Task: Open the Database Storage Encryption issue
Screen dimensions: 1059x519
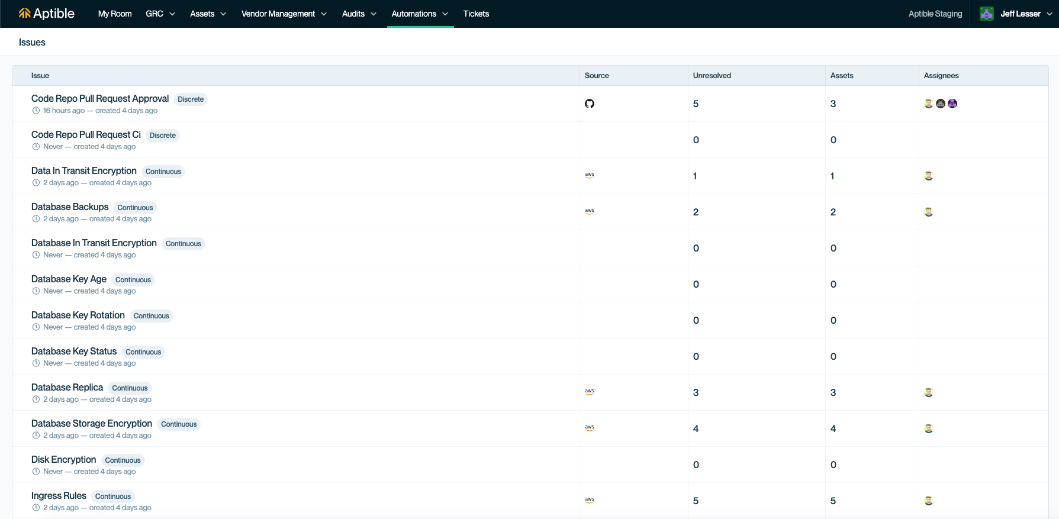Action: (x=92, y=423)
